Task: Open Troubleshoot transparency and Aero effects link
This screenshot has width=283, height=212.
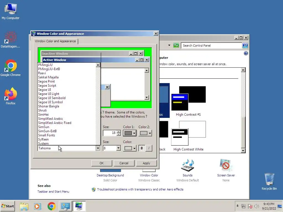Action: point(140,189)
